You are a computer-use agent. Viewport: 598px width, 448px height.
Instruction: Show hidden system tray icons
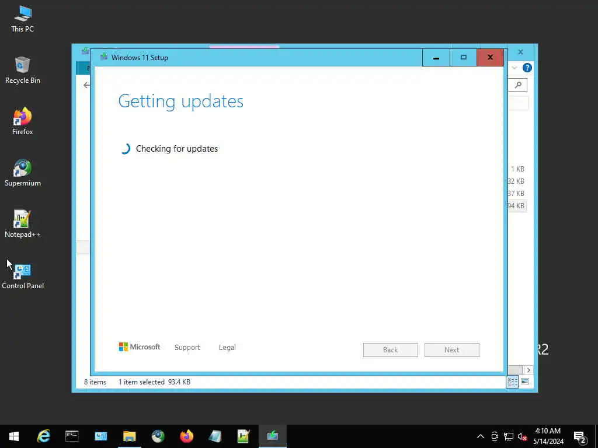(x=481, y=436)
